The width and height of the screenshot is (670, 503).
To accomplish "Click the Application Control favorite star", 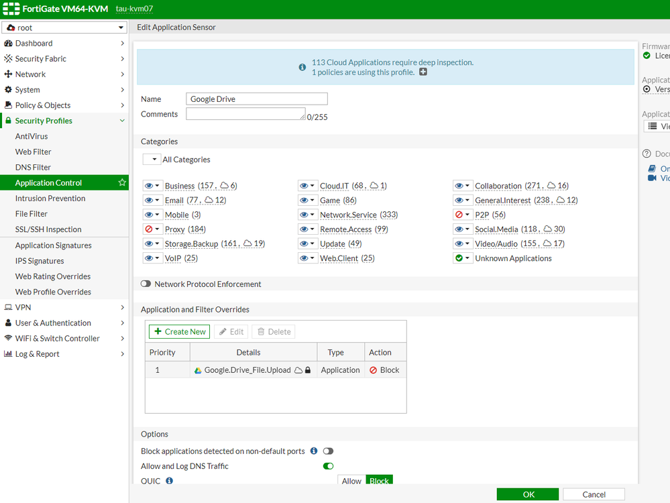I will click(x=122, y=182).
